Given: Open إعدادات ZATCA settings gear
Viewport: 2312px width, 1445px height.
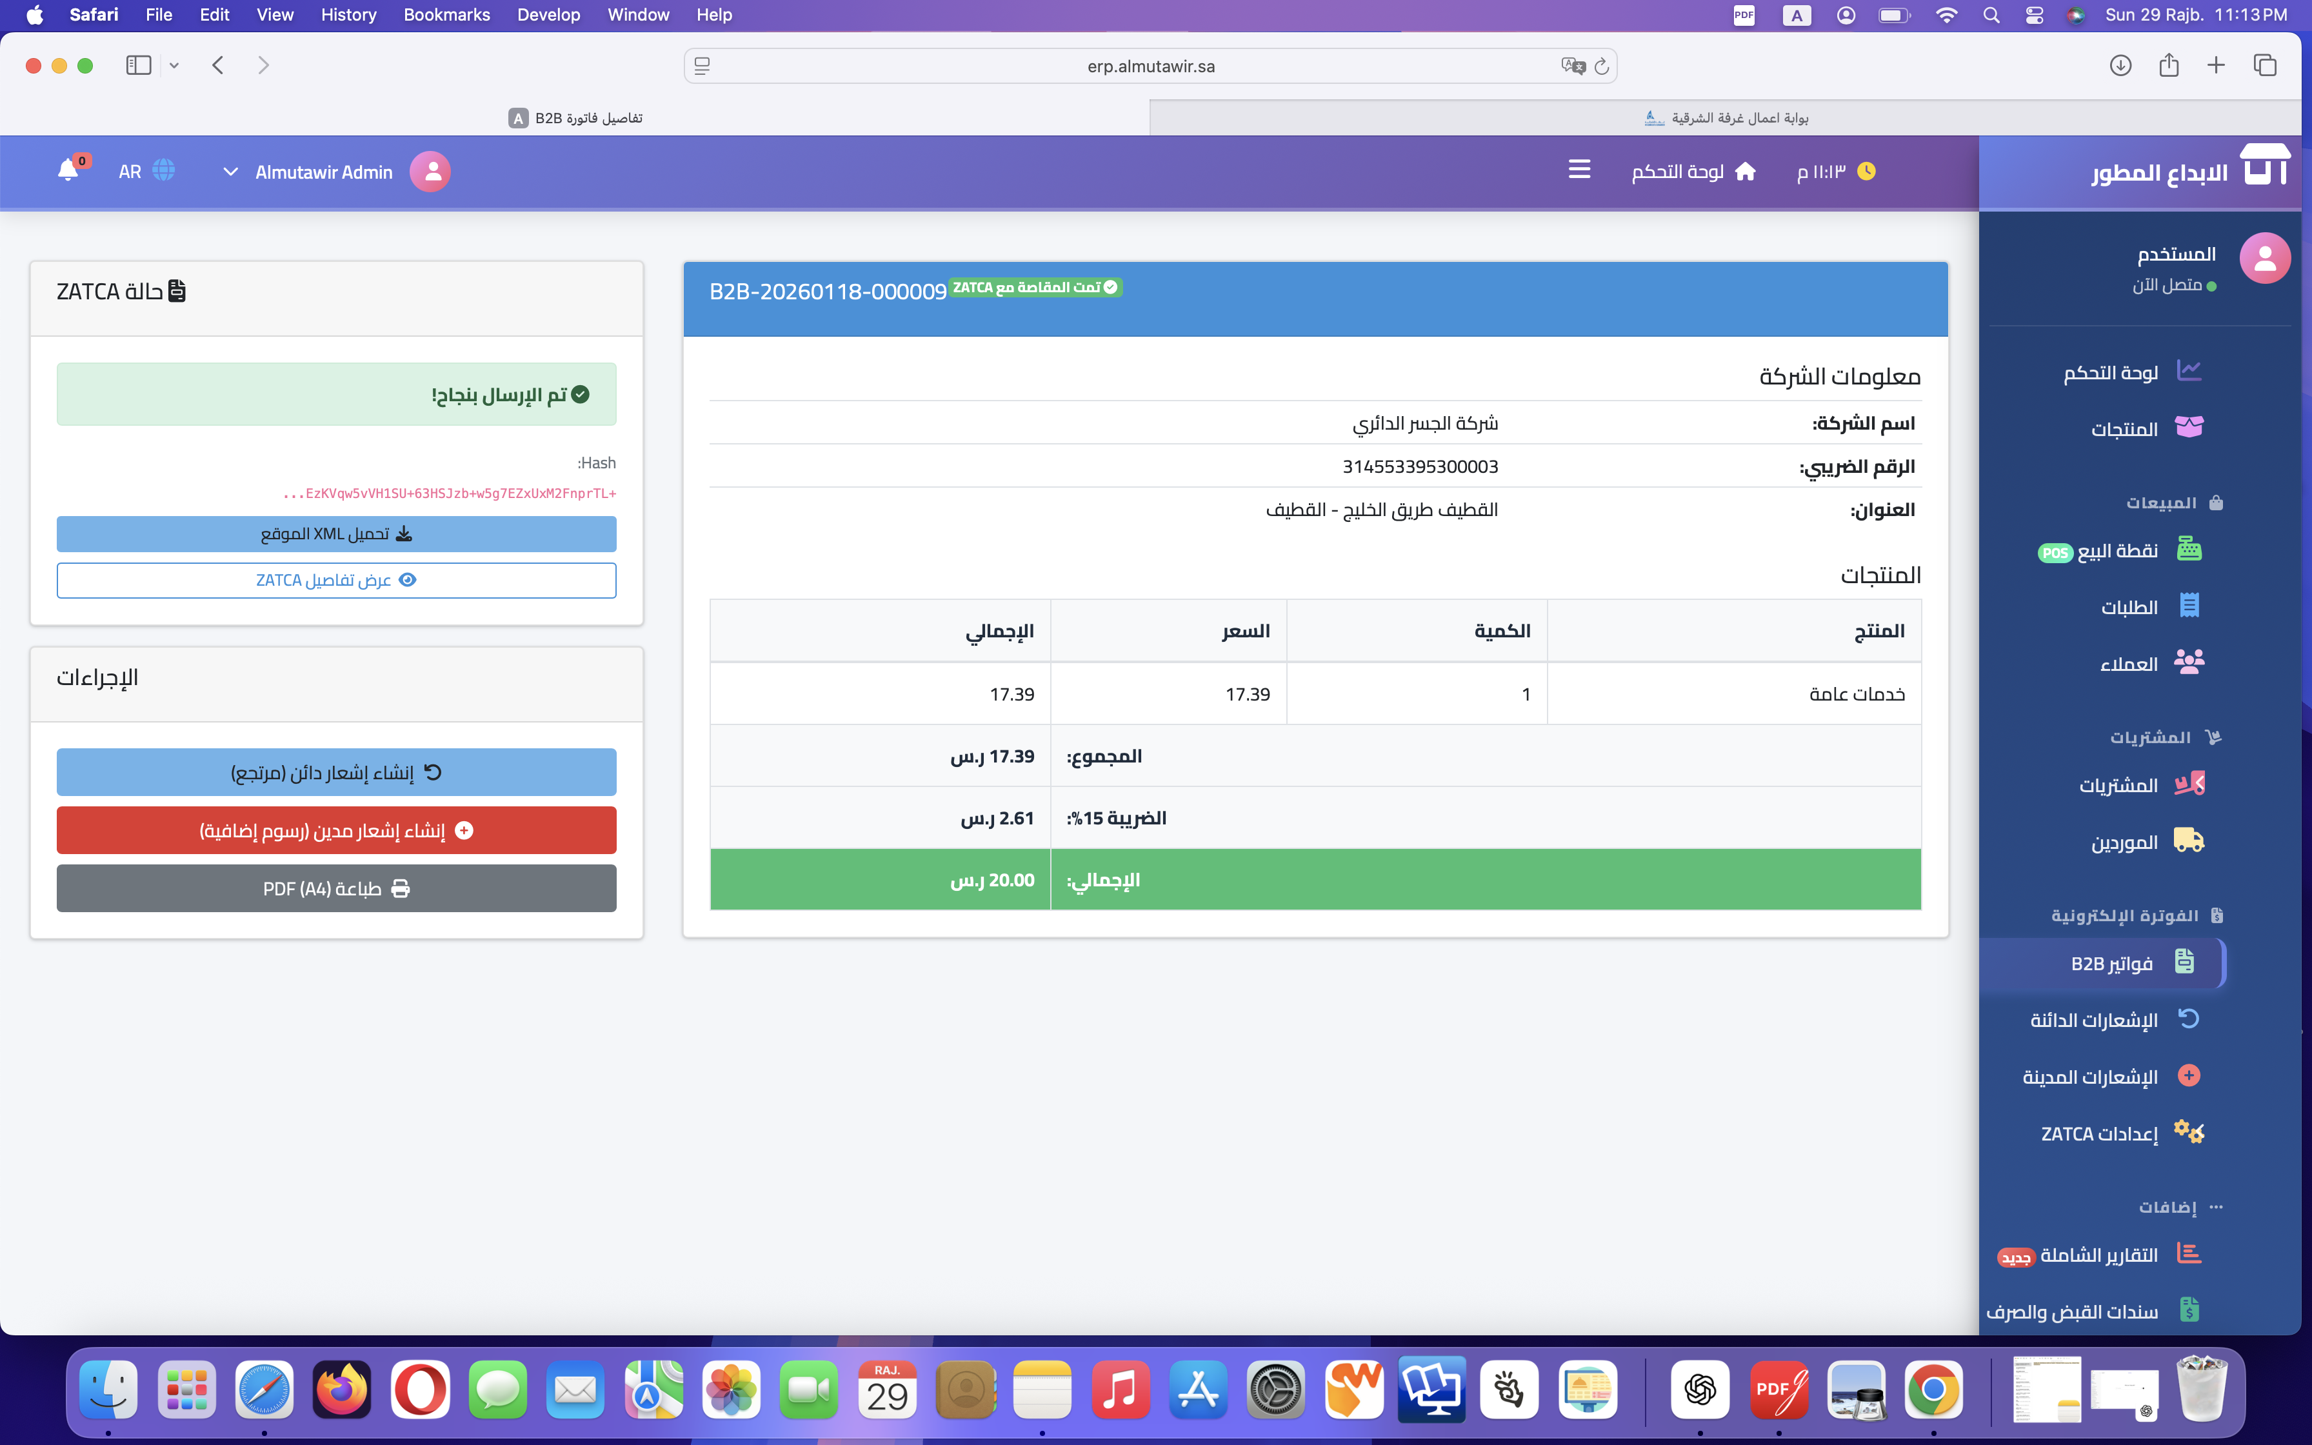Looking at the screenshot, I should (2189, 1133).
